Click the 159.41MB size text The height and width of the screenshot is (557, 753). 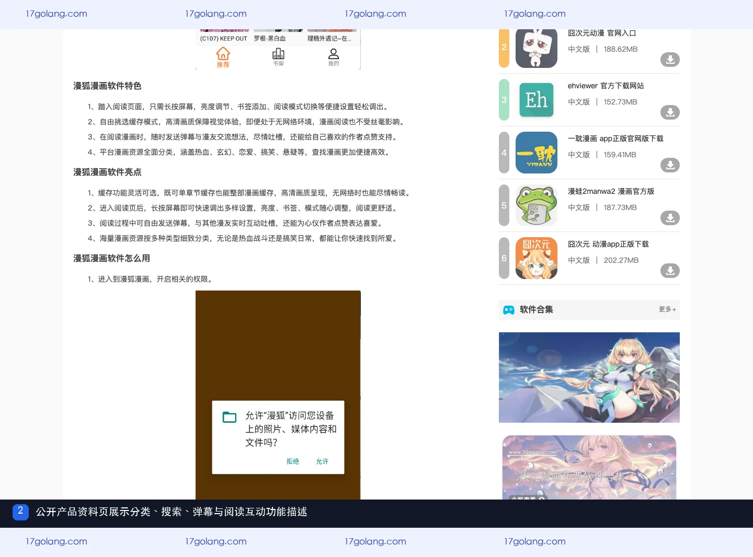(x=620, y=155)
